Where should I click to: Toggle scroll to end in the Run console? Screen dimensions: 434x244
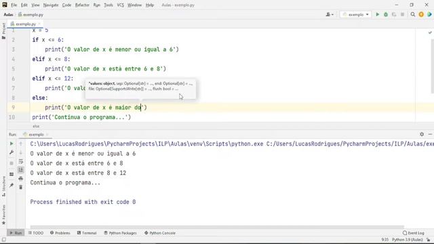click(x=21, y=170)
